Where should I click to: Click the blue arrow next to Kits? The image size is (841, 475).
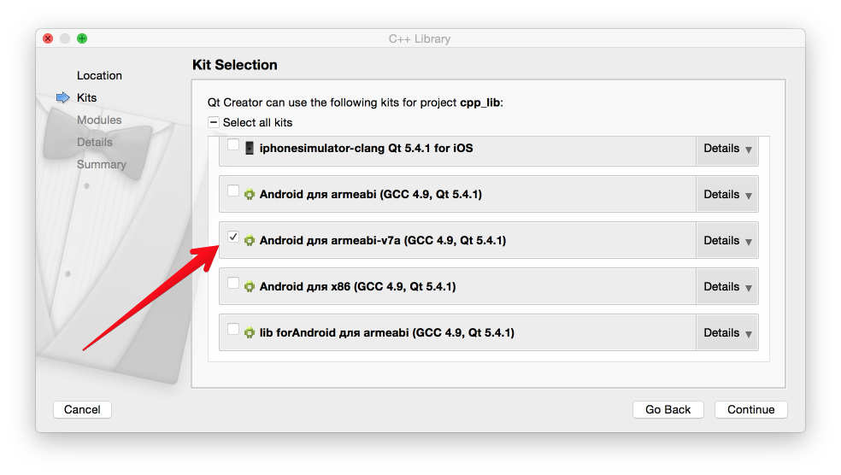click(62, 98)
